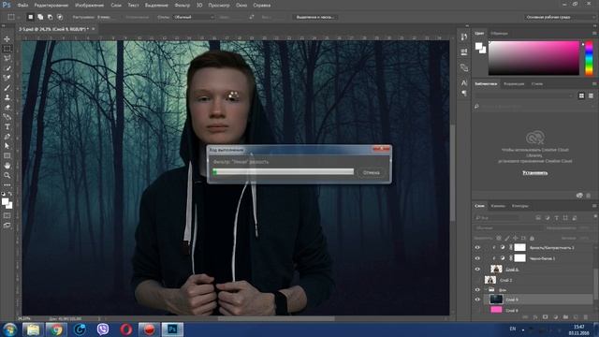Open the Color panel flyout menu

[594, 34]
